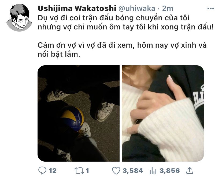Like the tweet with heart icon
Viewport: 222px width, 179px height.
116,170
